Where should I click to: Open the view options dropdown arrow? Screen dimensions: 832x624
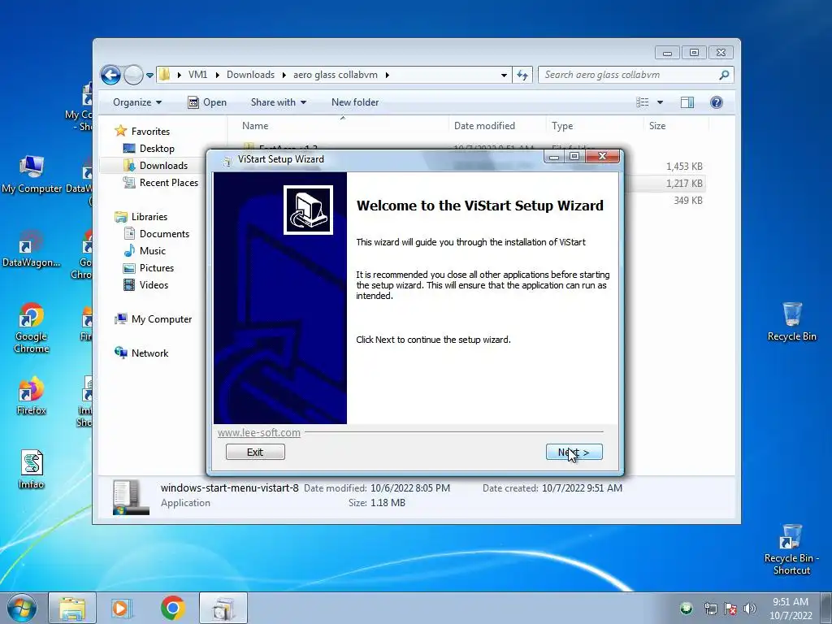[x=660, y=102]
